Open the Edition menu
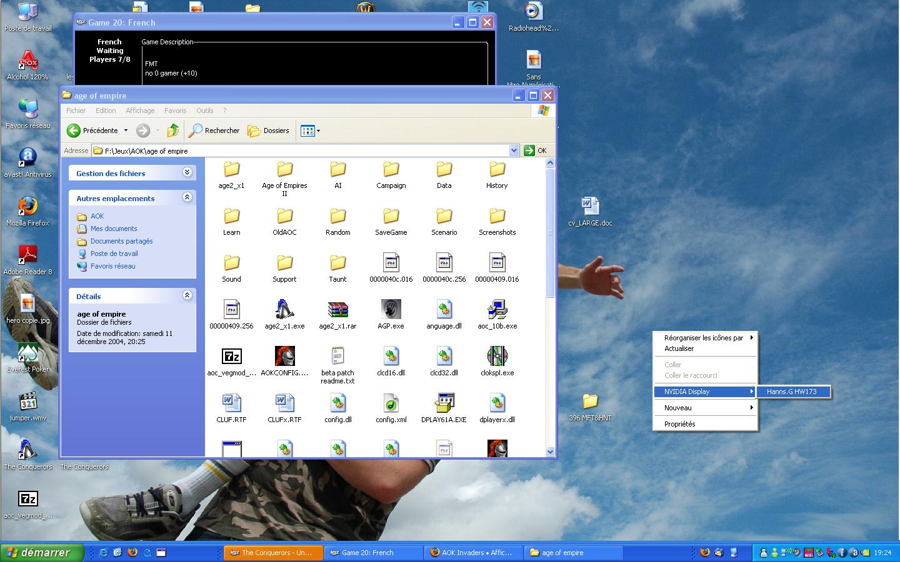The image size is (900, 562). point(106,111)
